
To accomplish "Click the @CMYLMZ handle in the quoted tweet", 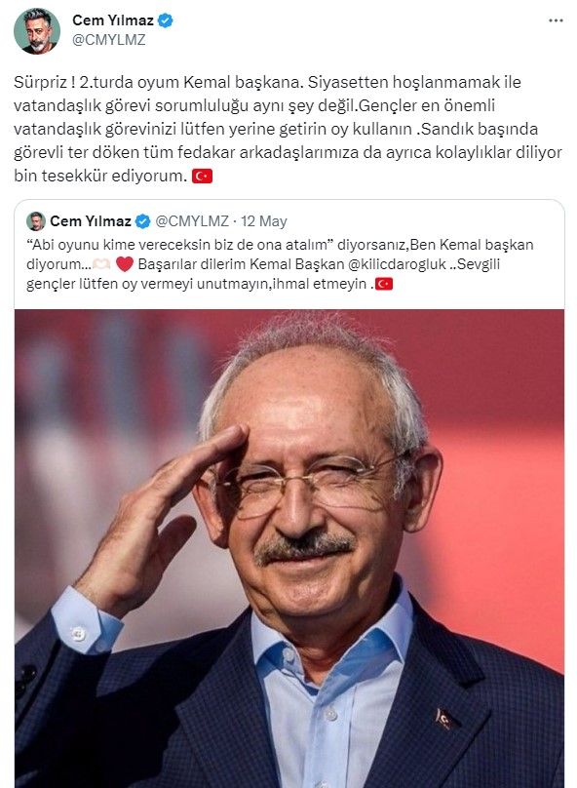I will tap(192, 221).
